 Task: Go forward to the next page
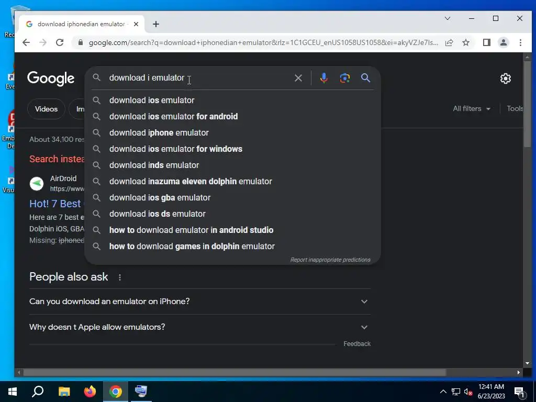(43, 42)
